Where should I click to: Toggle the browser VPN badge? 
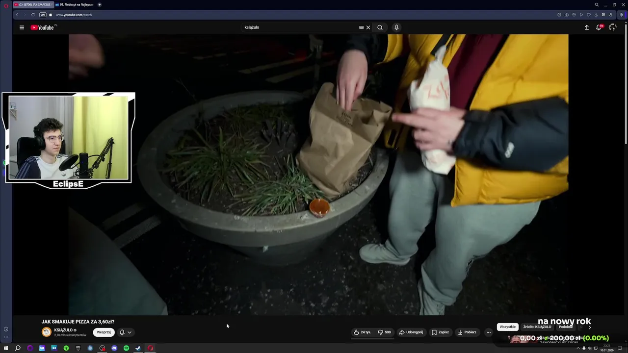[43, 15]
